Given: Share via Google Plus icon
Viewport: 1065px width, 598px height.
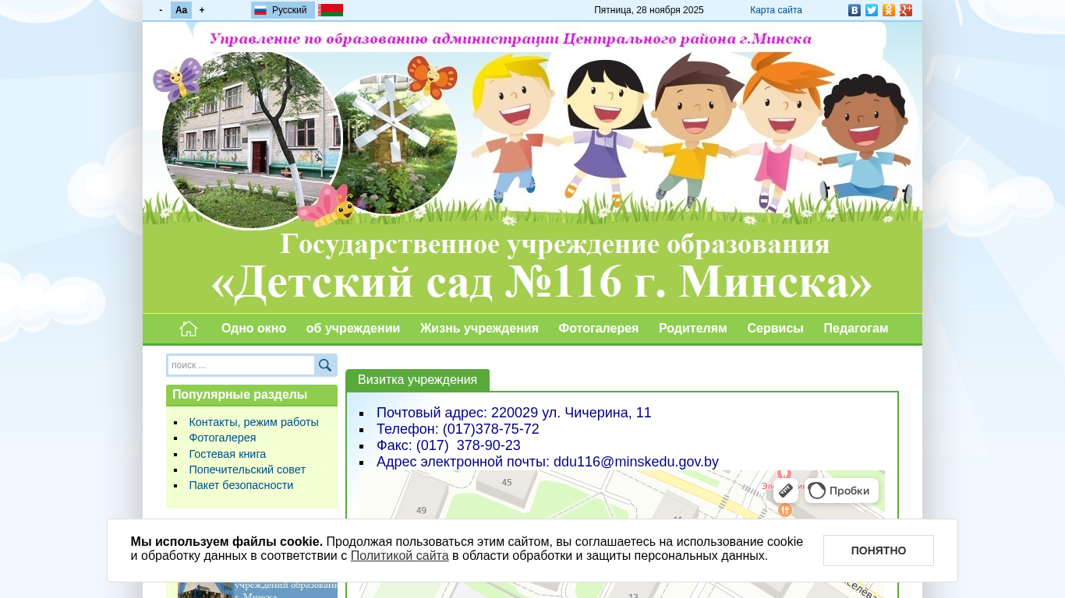Looking at the screenshot, I should click(x=906, y=10).
